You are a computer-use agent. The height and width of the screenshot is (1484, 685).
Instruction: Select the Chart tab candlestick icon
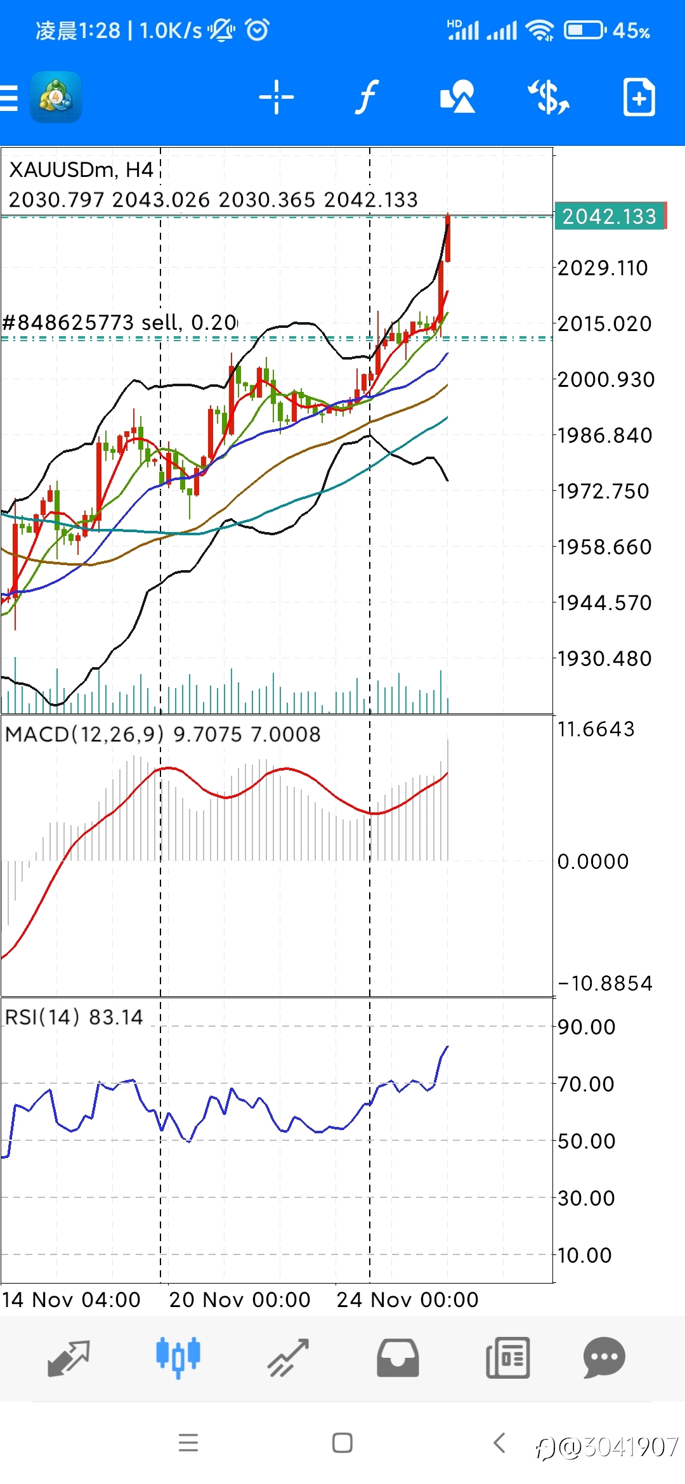coord(178,1357)
